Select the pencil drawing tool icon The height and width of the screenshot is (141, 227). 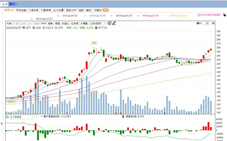[x=114, y=23]
